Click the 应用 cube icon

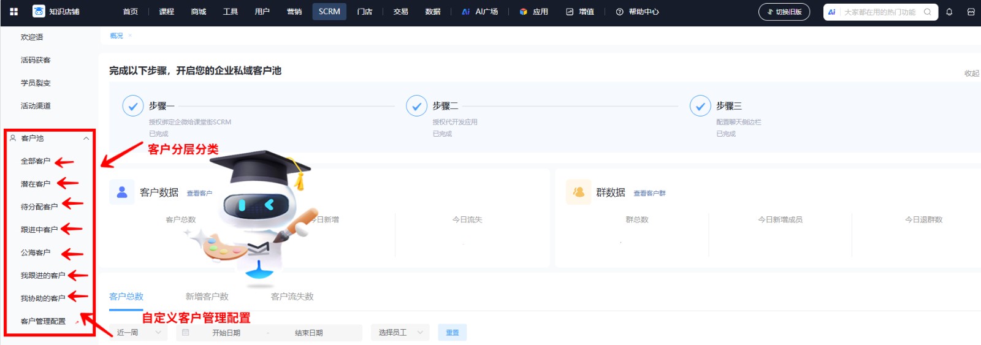523,12
